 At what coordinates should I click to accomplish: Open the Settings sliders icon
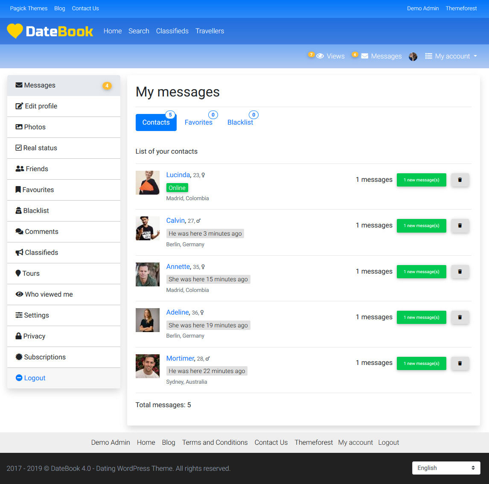point(19,315)
